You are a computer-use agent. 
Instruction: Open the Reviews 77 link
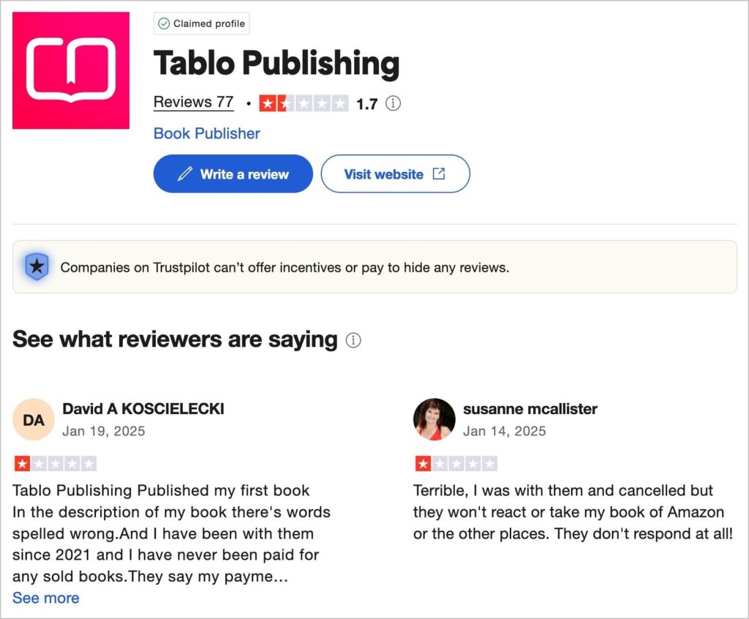193,102
